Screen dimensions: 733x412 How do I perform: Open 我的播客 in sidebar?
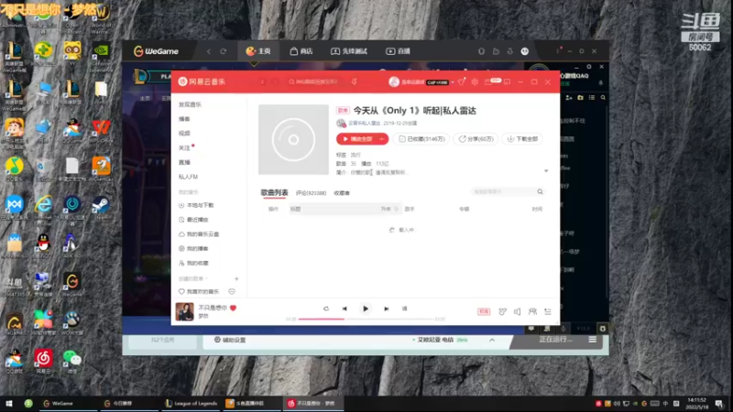(193, 248)
